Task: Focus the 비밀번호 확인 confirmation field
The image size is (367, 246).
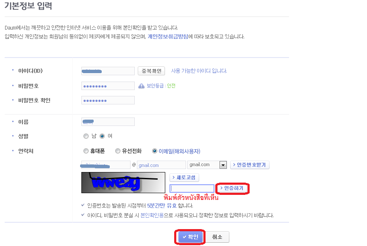Action: pos(108,100)
